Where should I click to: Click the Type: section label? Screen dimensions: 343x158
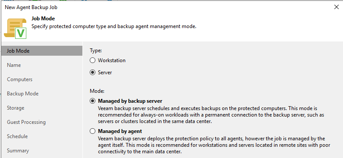click(96, 51)
